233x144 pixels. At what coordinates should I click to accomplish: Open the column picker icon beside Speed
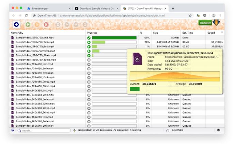pyautogui.click(x=222, y=33)
